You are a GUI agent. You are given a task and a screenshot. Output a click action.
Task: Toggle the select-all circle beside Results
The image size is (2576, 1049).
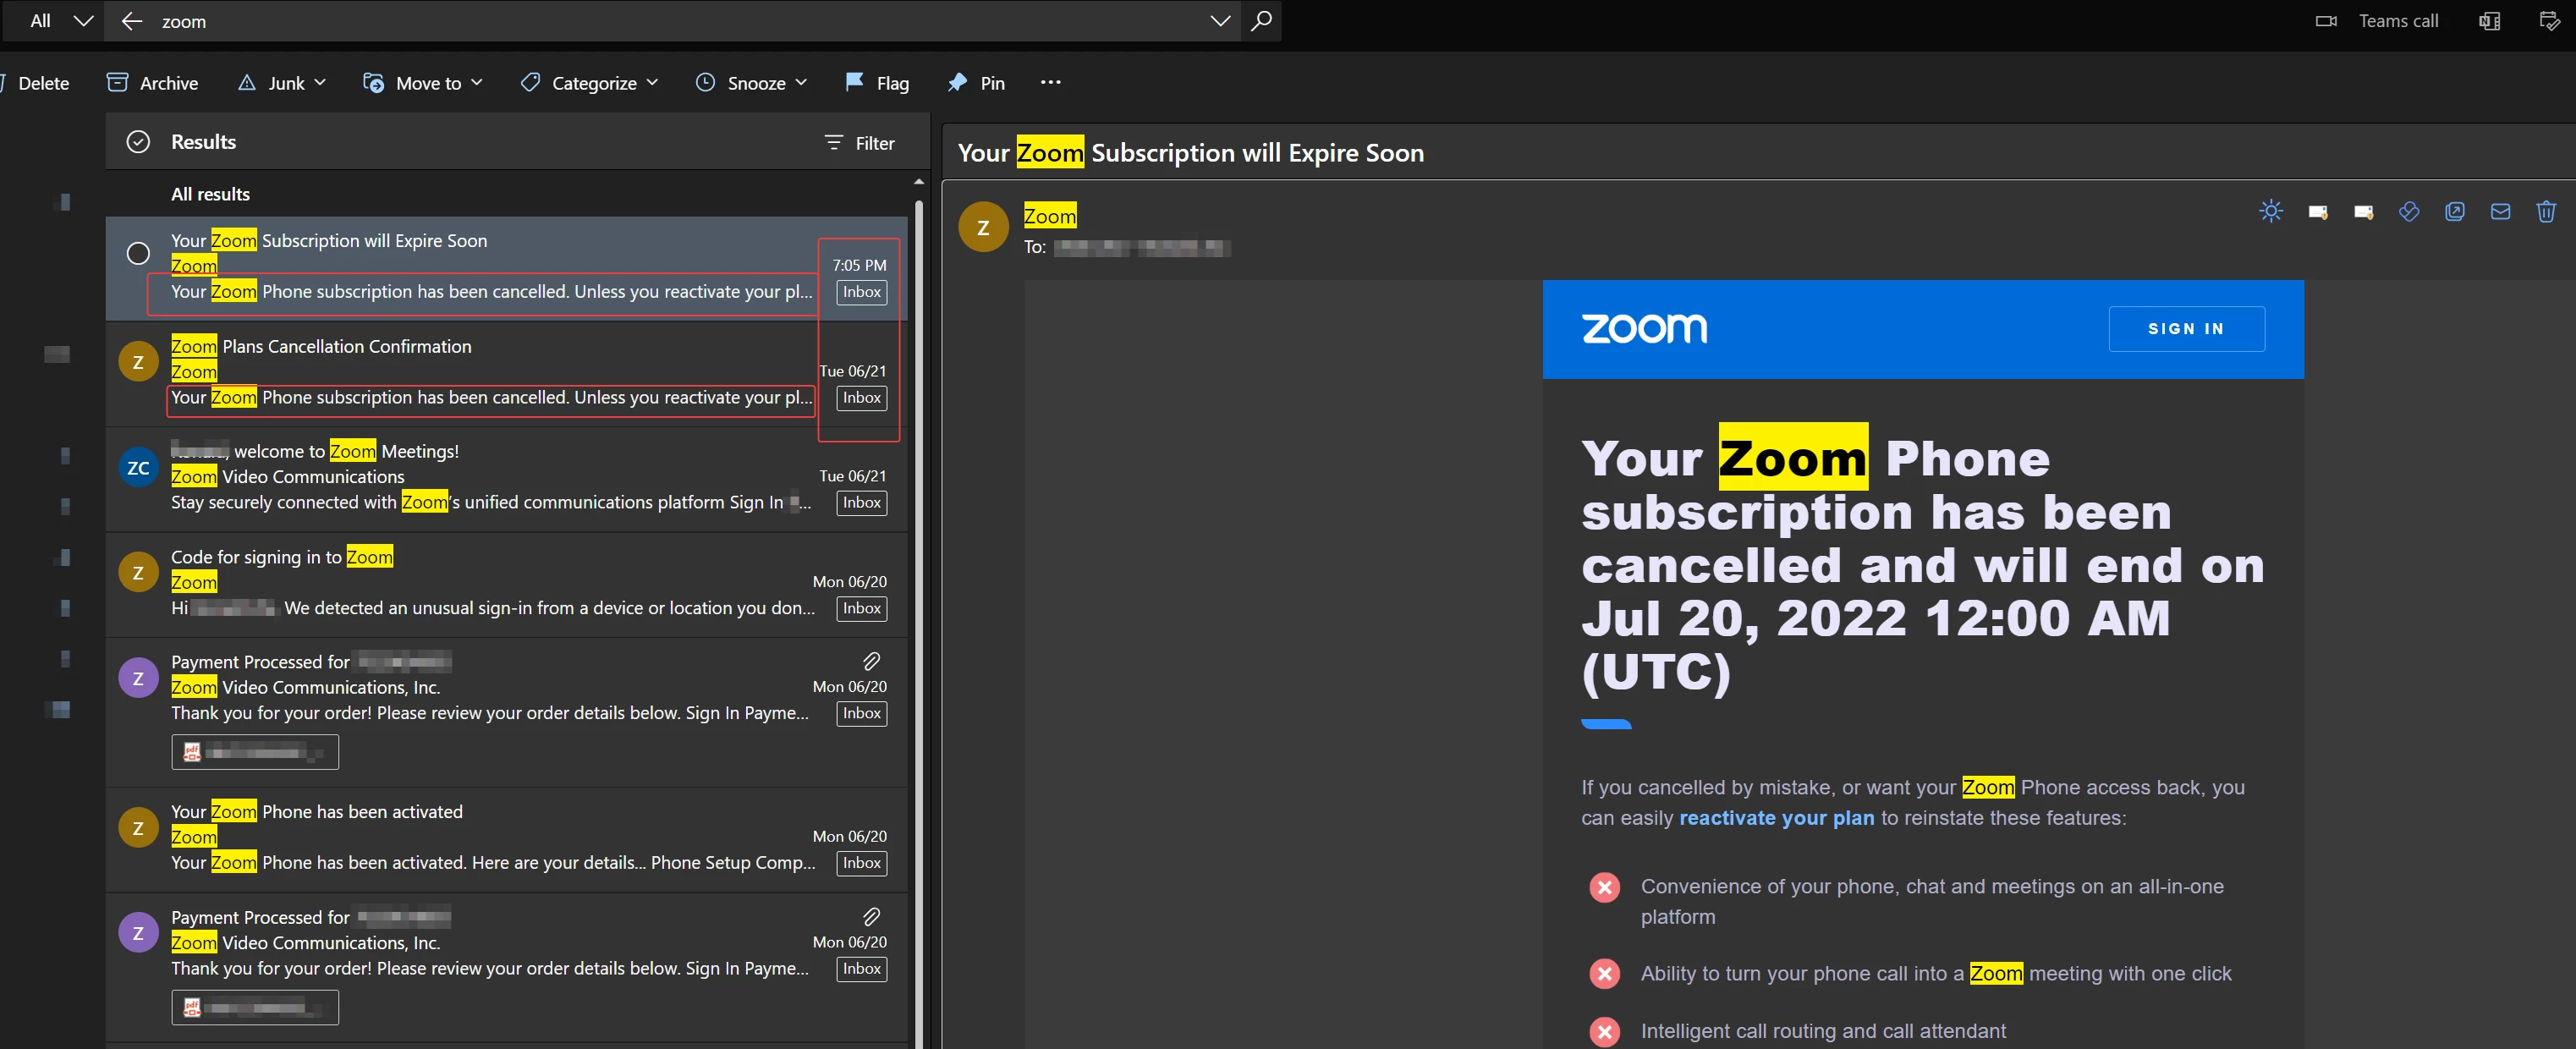click(138, 142)
